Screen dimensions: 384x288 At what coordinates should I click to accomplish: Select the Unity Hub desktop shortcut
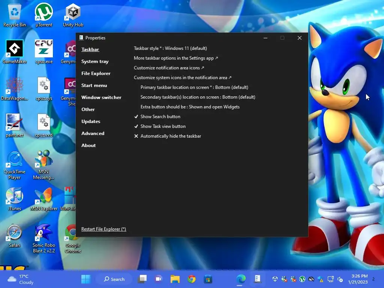73,15
